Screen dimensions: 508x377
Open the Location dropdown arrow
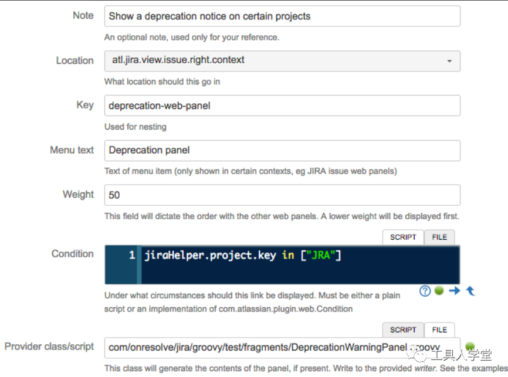tap(449, 61)
